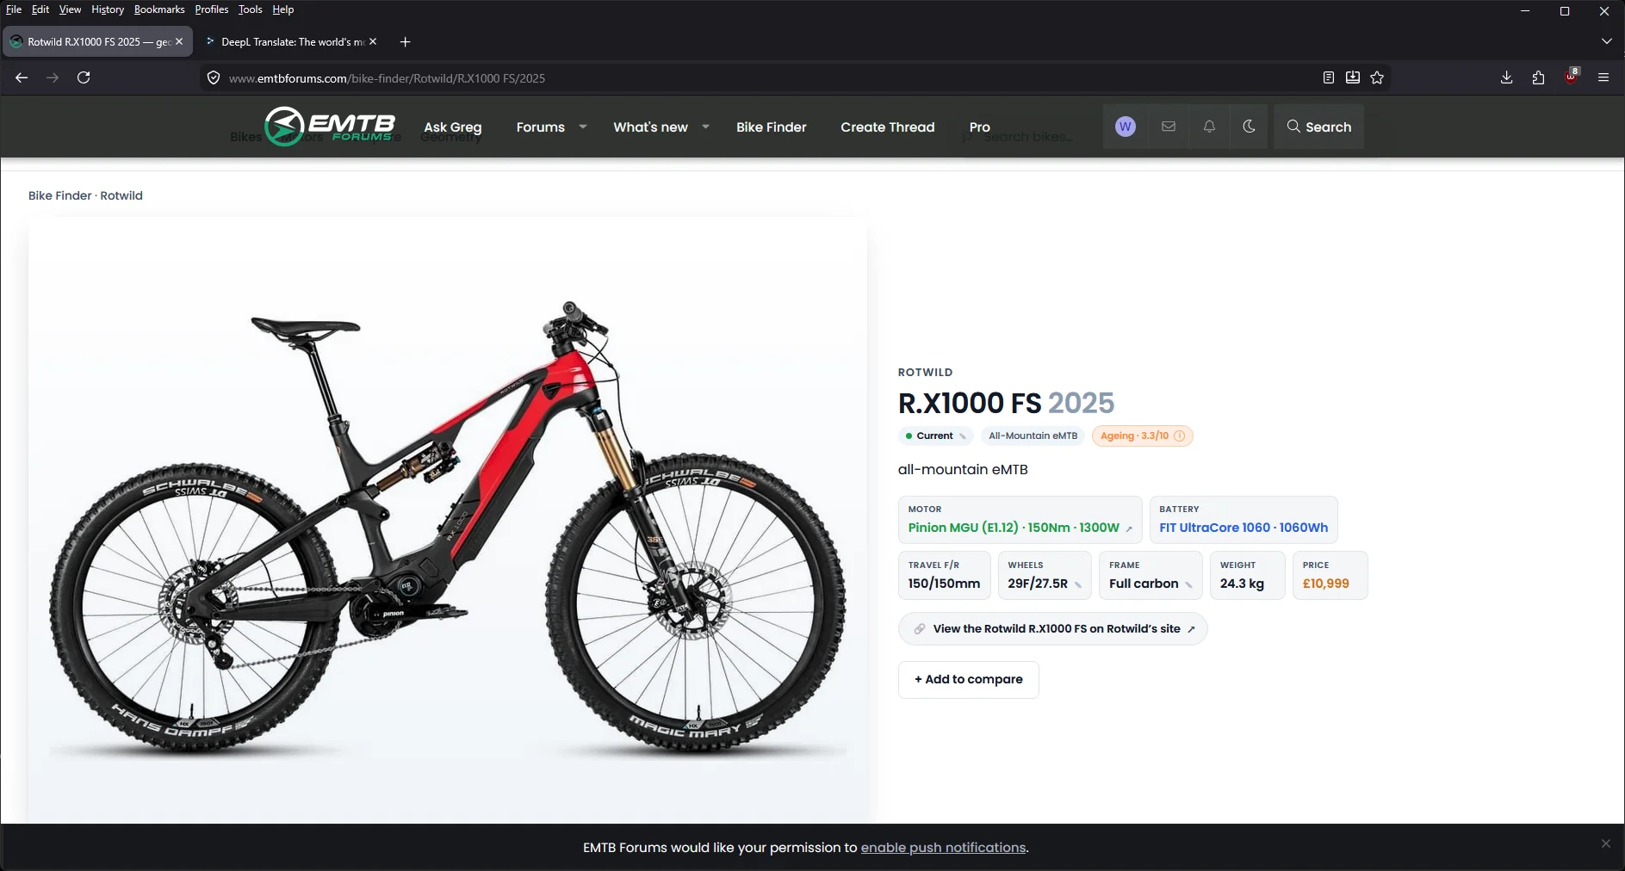
Task: Open the History menu
Action: (x=108, y=9)
